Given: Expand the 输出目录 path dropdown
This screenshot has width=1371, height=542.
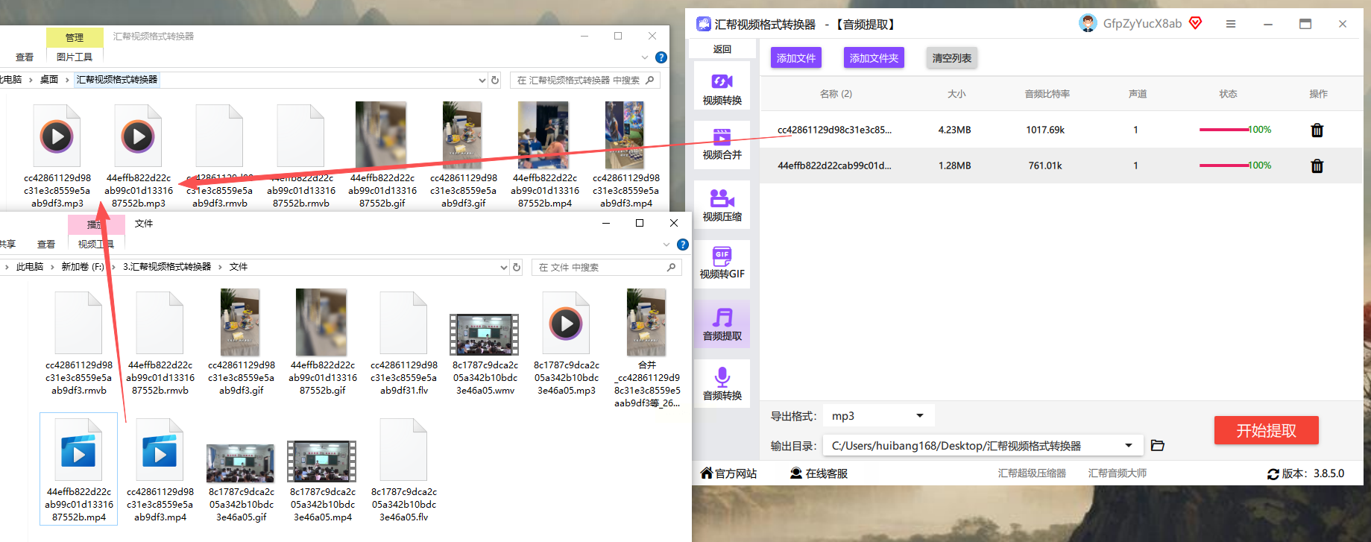Looking at the screenshot, I should tap(1129, 446).
